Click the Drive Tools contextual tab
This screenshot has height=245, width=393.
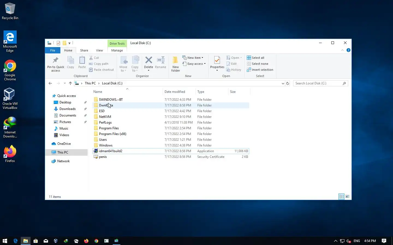[117, 43]
